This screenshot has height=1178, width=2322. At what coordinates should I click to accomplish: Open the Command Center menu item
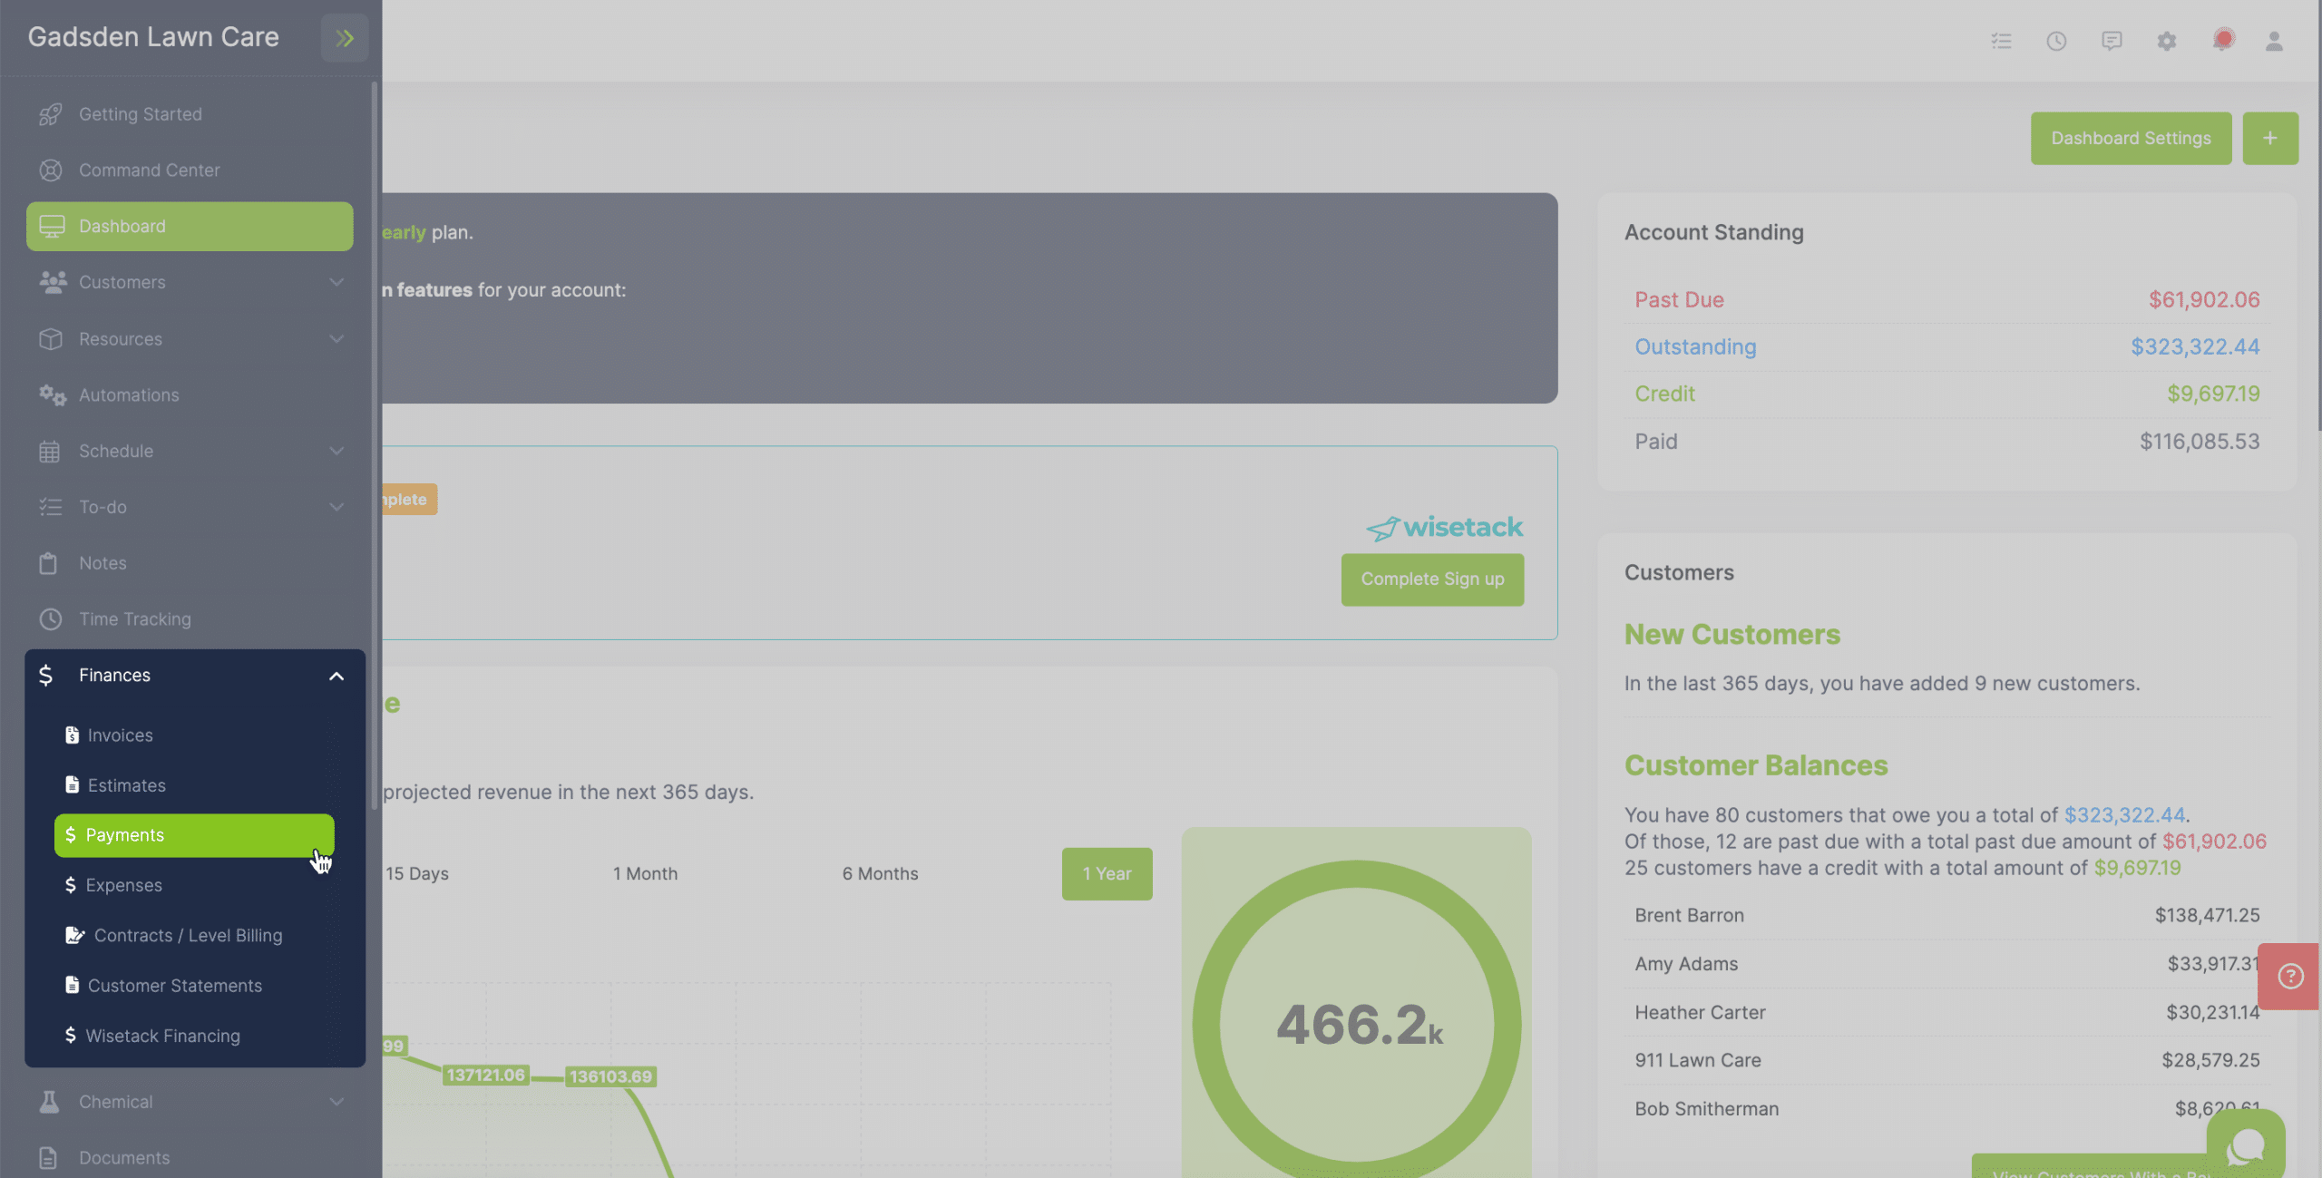point(190,170)
